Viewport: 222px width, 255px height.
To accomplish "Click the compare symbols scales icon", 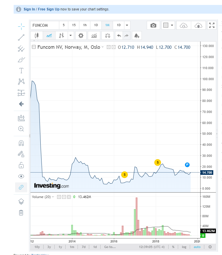I will (x=108, y=35).
